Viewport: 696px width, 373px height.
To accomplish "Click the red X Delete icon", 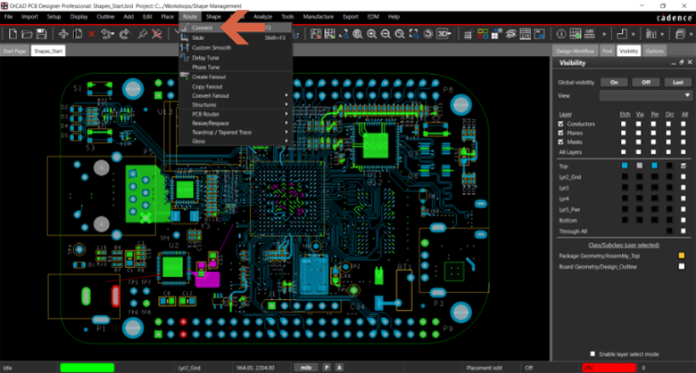I will (91, 34).
